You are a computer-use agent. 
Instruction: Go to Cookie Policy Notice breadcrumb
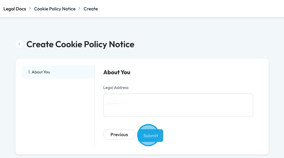click(55, 9)
